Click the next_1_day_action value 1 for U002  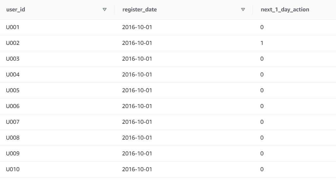(x=262, y=43)
